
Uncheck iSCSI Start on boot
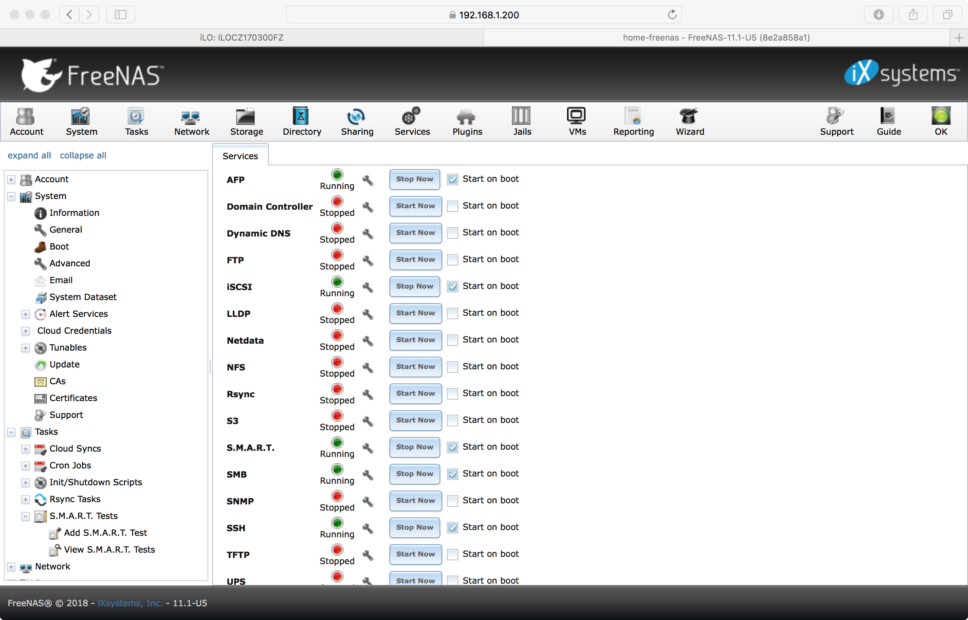click(452, 286)
